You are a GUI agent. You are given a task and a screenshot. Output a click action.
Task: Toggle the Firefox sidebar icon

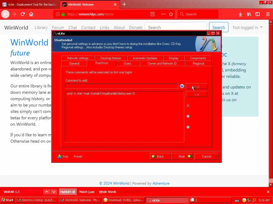tap(258, 14)
